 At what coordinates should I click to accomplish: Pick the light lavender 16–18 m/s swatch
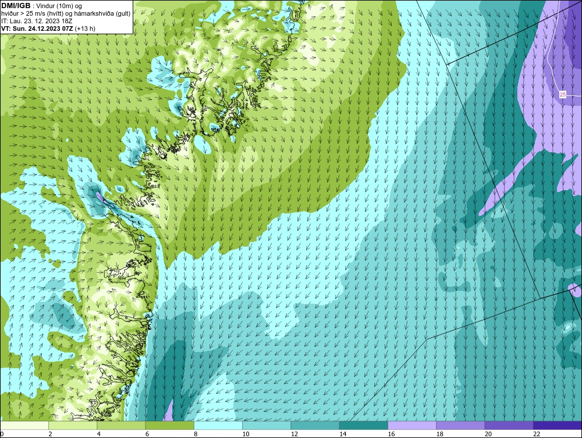pyautogui.click(x=412, y=425)
